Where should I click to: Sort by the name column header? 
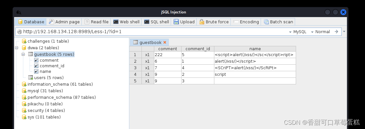click(255, 49)
